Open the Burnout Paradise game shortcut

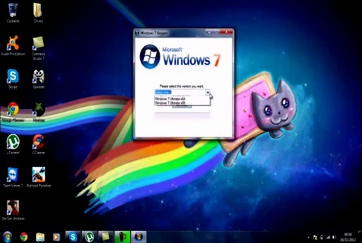pos(39,177)
